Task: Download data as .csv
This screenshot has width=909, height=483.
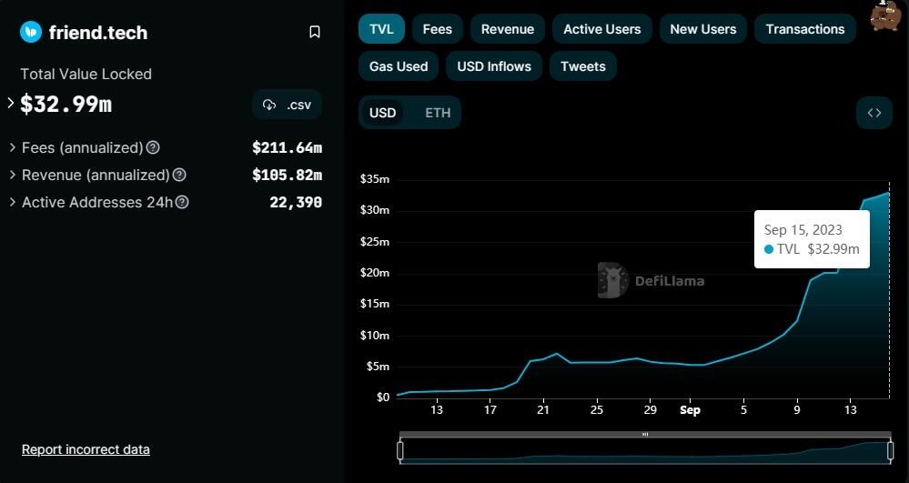Action: click(x=287, y=105)
